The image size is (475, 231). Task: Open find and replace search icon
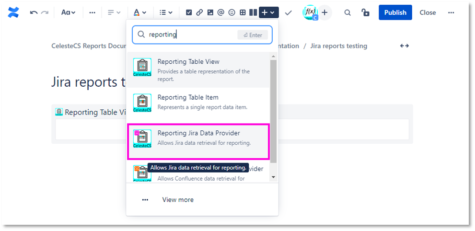348,12
